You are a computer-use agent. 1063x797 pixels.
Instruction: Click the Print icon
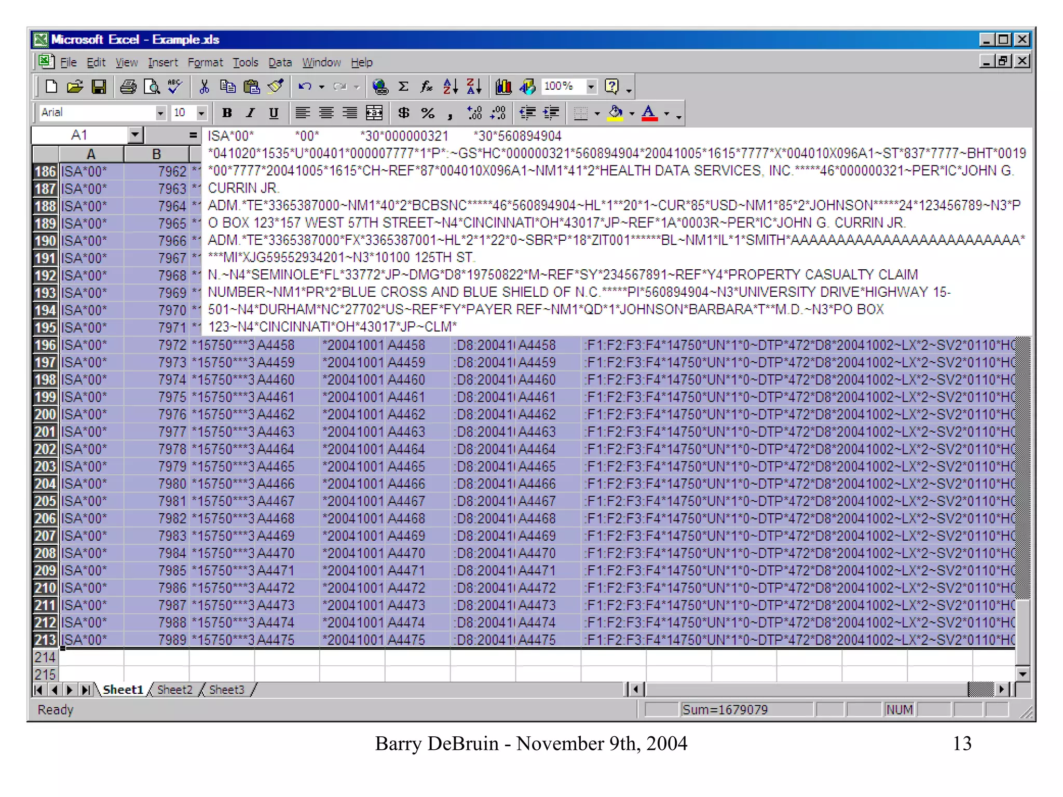128,87
